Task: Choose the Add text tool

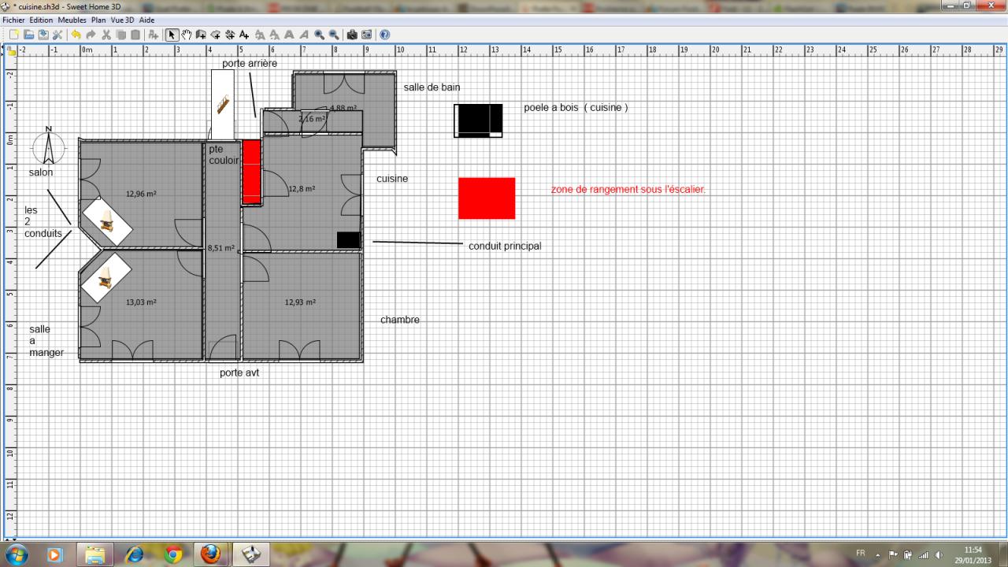Action: [244, 35]
